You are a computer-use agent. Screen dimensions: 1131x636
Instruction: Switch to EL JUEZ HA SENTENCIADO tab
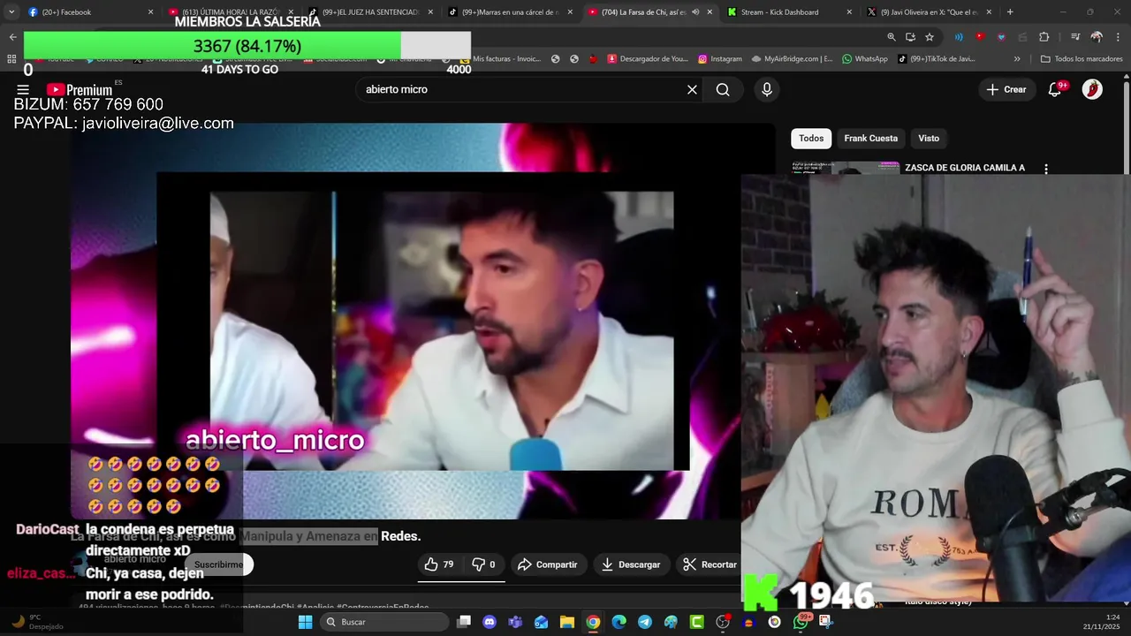[x=370, y=12]
